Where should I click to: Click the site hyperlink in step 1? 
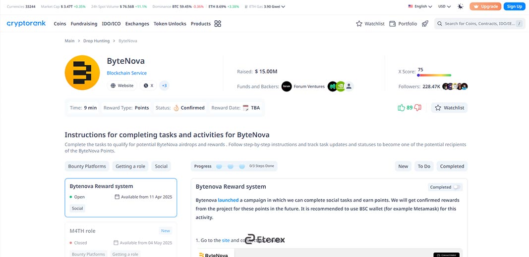pyautogui.click(x=226, y=240)
